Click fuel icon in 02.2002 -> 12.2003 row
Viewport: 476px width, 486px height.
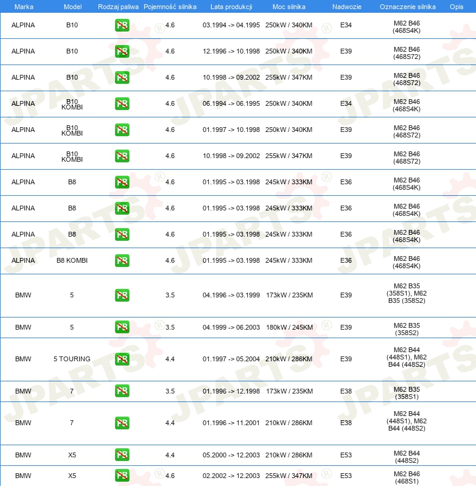pyautogui.click(x=122, y=476)
